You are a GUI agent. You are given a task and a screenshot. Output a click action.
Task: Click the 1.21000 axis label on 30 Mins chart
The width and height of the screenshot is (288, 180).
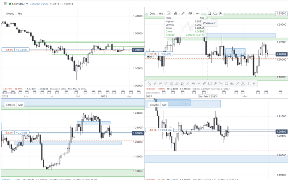pyautogui.click(x=282, y=116)
